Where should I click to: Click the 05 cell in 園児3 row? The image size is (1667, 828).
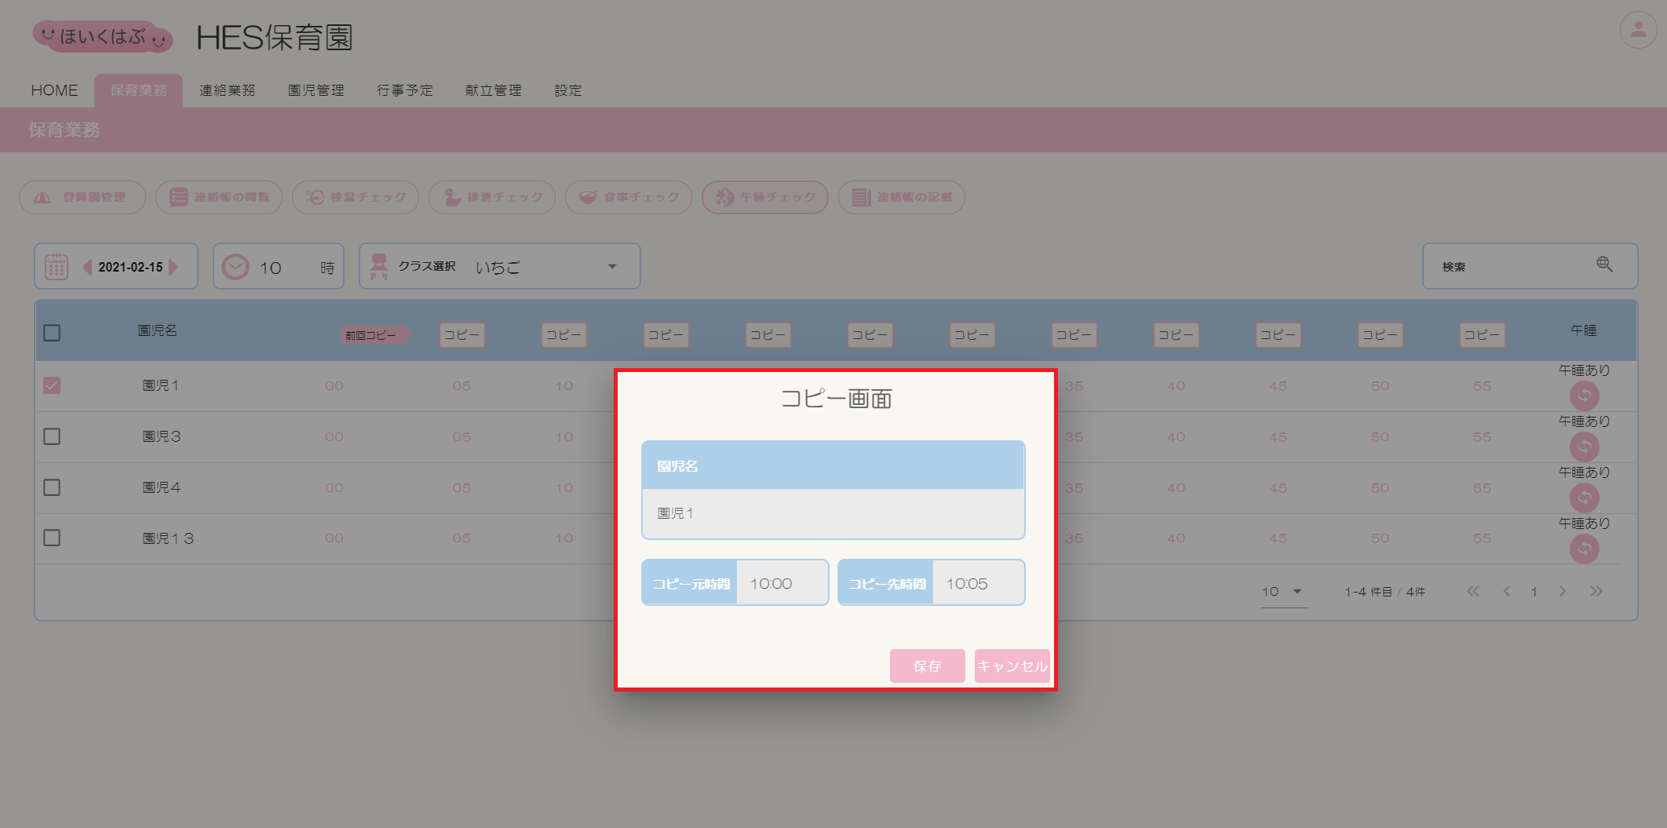(461, 437)
